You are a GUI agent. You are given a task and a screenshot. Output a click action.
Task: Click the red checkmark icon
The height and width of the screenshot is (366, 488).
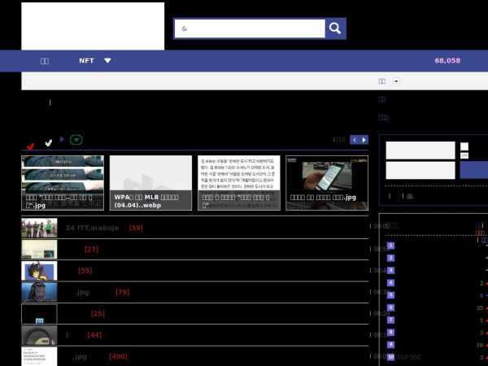click(x=31, y=146)
